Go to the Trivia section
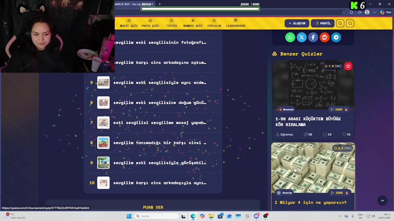394x221 pixels. pos(171,23)
